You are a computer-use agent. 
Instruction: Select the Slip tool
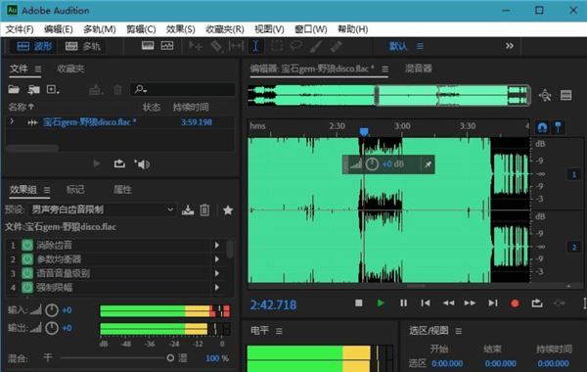236,46
